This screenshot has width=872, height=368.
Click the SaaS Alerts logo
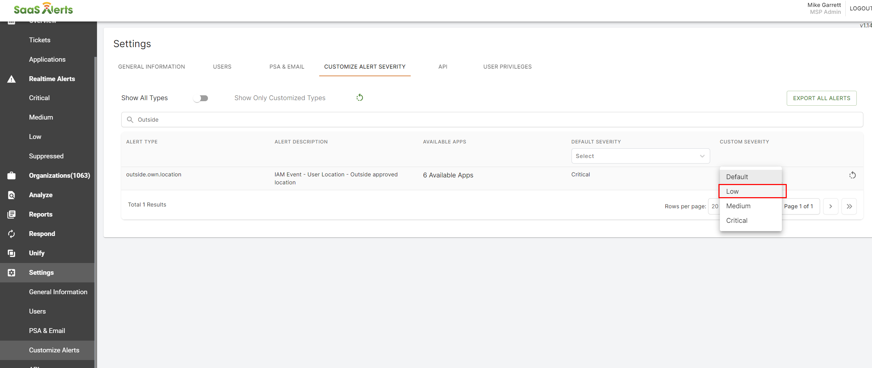pyautogui.click(x=43, y=9)
